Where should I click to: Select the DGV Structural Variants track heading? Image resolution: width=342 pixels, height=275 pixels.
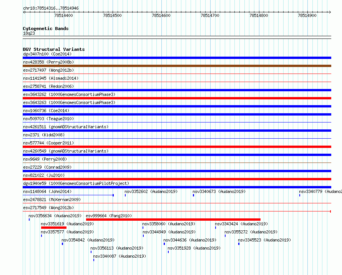[x=54, y=49]
